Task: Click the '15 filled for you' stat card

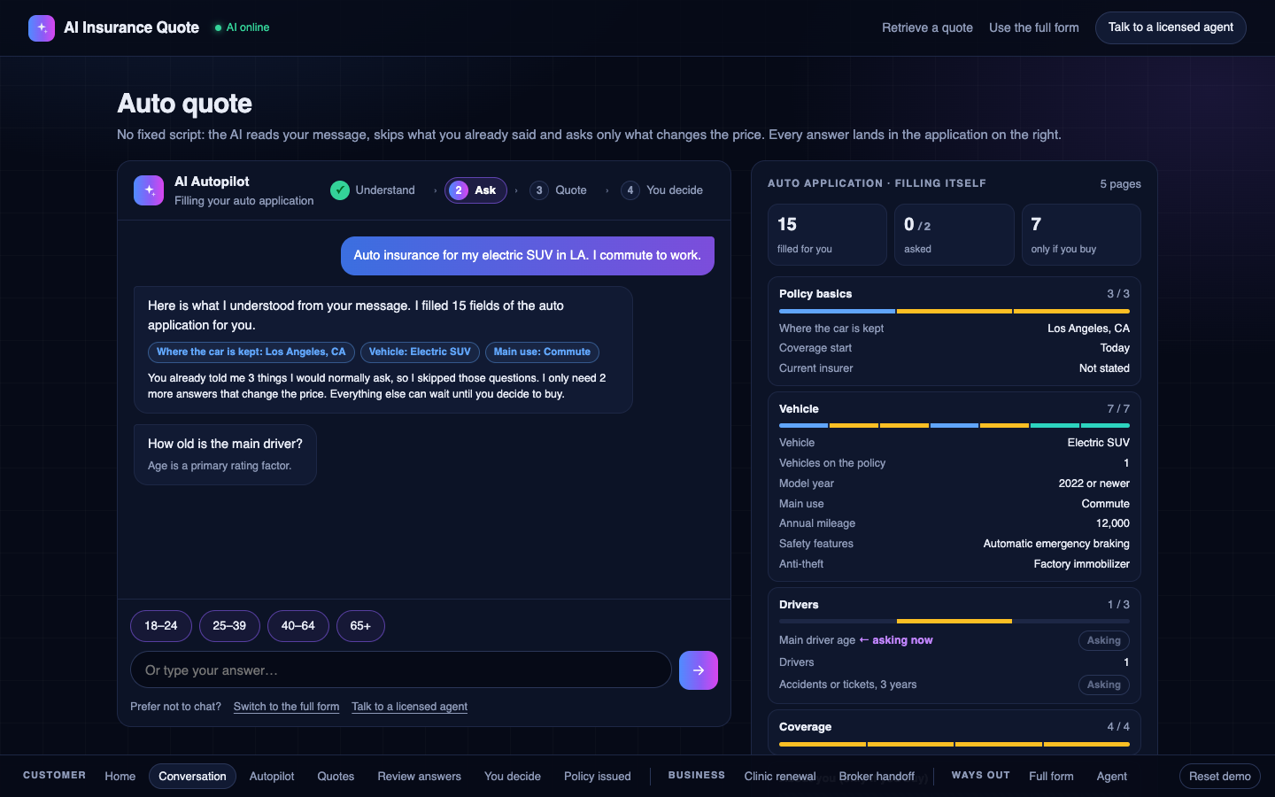Action: coord(827,235)
